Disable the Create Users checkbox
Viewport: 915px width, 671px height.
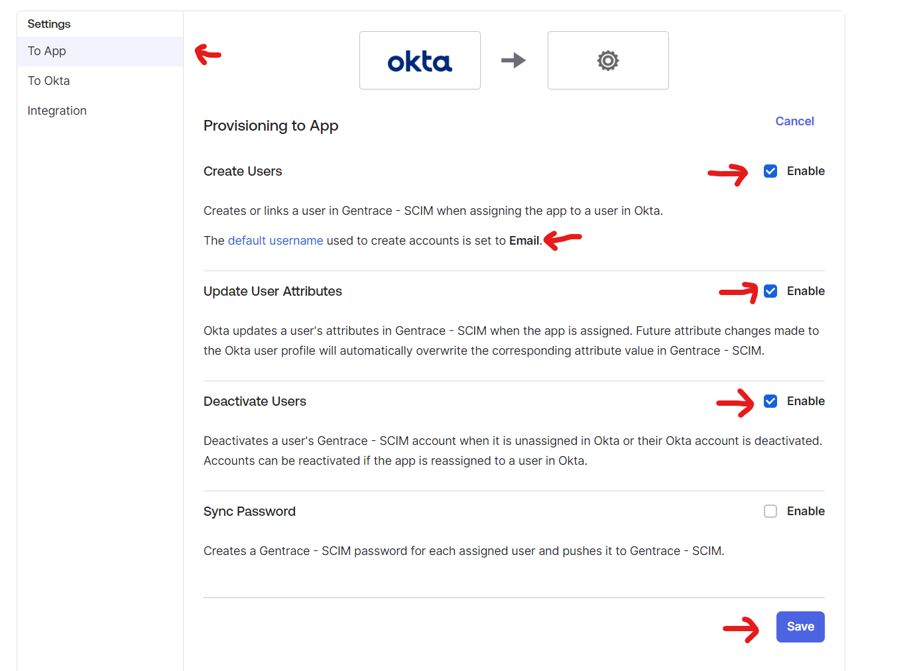pos(770,170)
